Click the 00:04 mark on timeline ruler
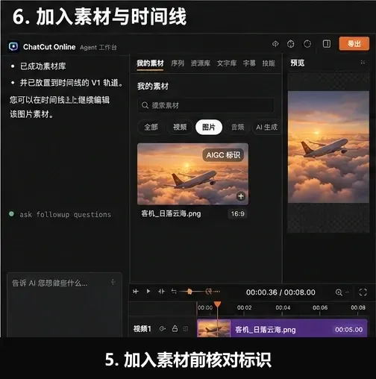 point(283,307)
